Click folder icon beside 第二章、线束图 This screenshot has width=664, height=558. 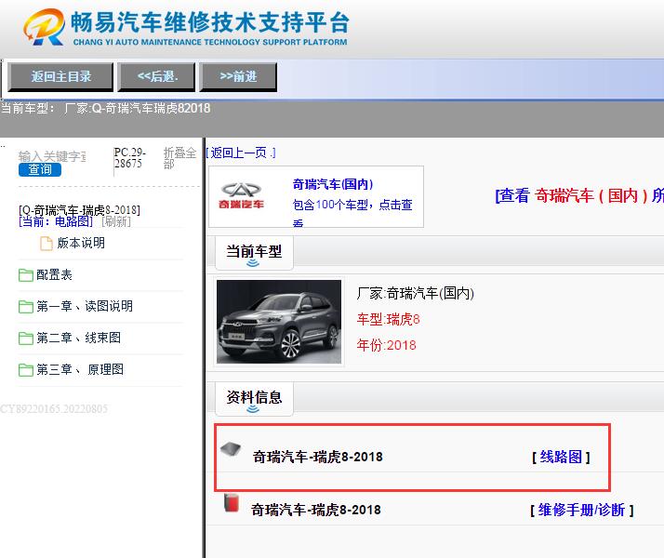26,339
